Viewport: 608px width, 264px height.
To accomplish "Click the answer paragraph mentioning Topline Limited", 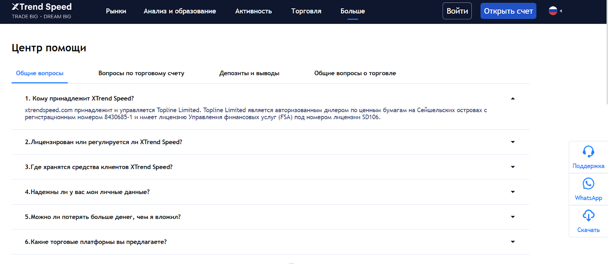I will coord(256,113).
